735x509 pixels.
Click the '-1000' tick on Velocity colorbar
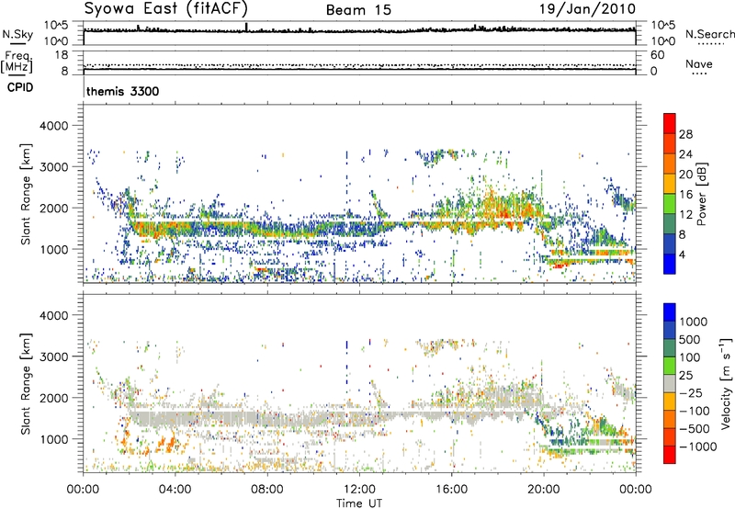698,447
